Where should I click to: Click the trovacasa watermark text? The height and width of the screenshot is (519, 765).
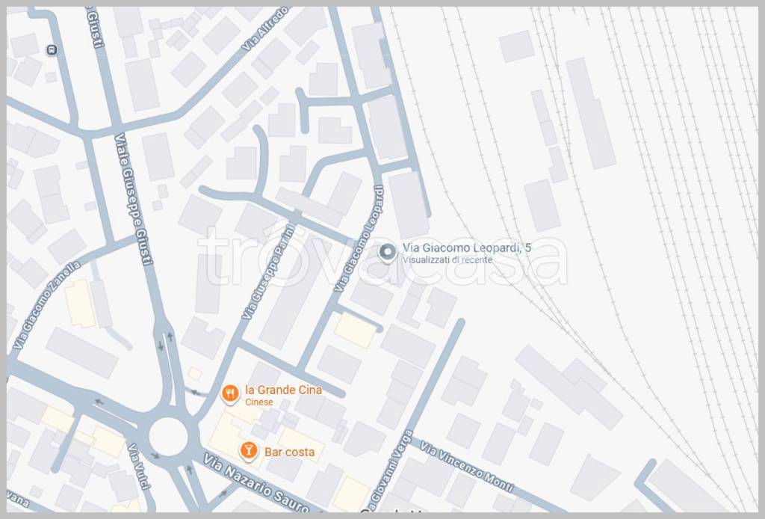point(381,259)
